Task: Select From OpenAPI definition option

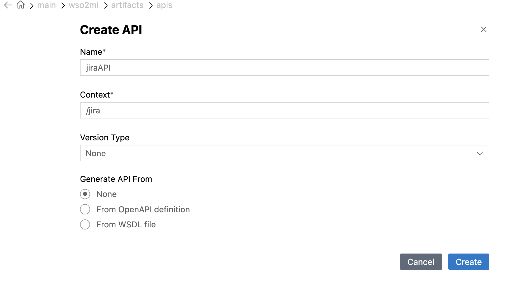Action: click(85, 209)
